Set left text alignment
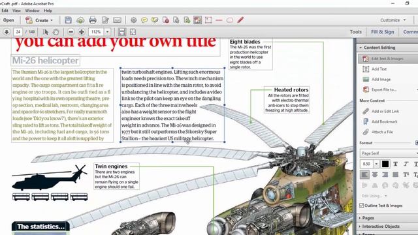This screenshot has width=418, height=235. (364, 175)
